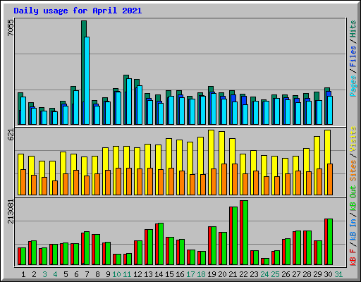The width and height of the screenshot is (361, 282).
Task: Click the cyan "Pages" legend label
Action: click(x=353, y=86)
